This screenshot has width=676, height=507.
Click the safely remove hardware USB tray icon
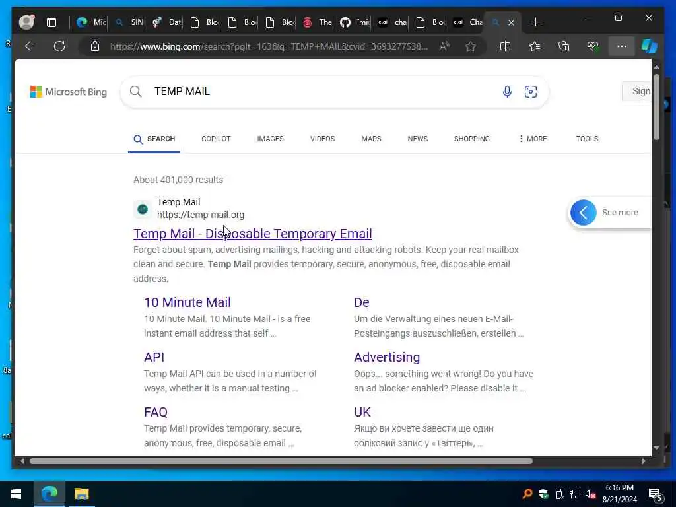click(559, 494)
